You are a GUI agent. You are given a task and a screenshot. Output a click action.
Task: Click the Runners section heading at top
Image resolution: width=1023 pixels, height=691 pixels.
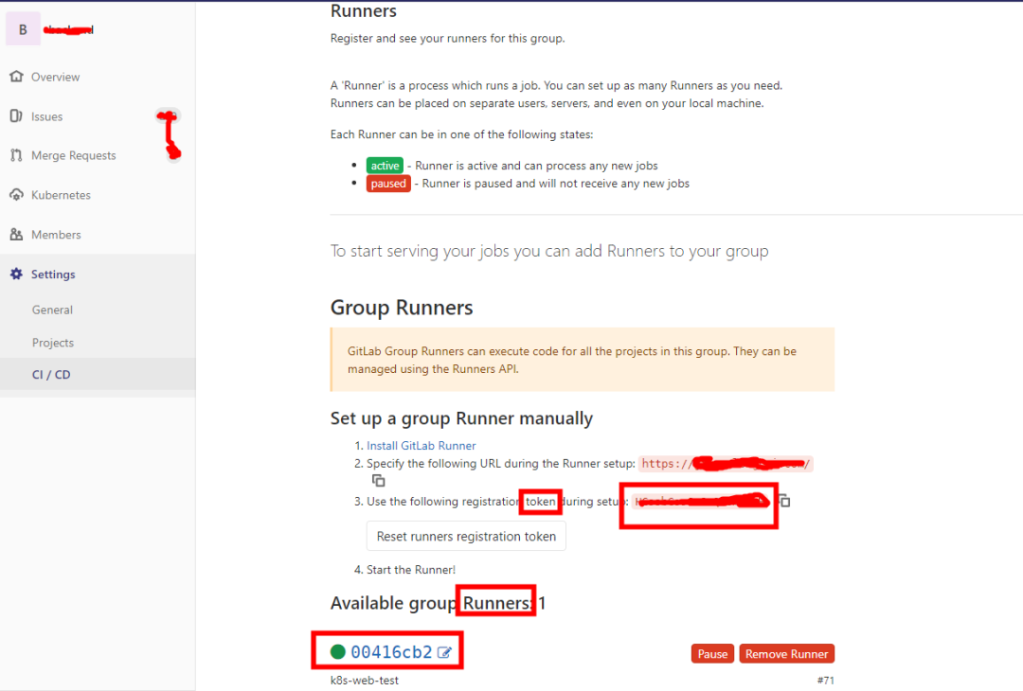pos(364,11)
